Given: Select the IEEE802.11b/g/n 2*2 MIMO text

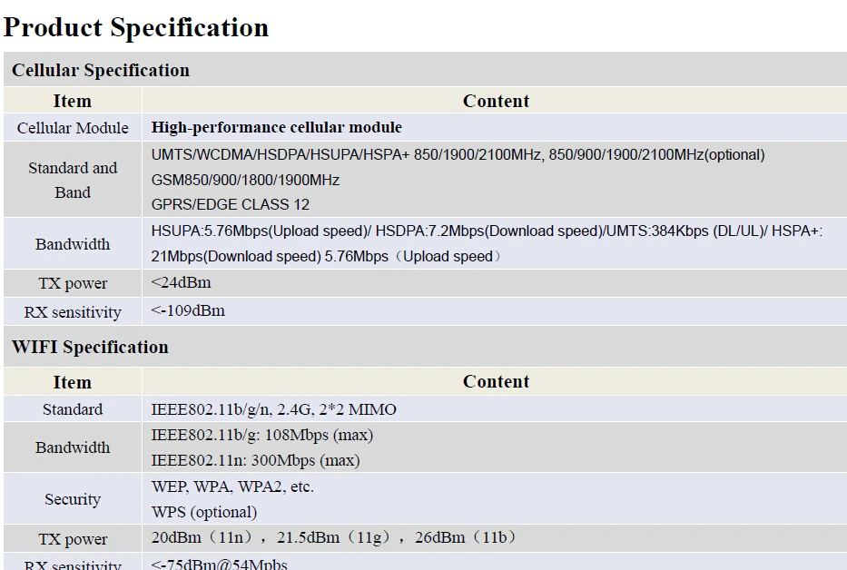Looking at the screenshot, I should [x=274, y=409].
